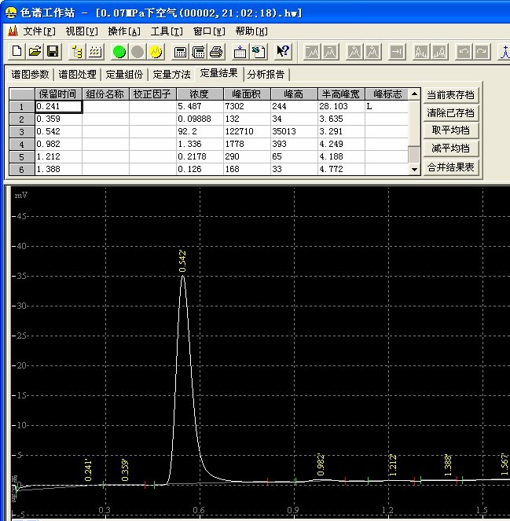Screen dimensions: 510x521
Task: Click the printer icon
Action: [x=217, y=52]
